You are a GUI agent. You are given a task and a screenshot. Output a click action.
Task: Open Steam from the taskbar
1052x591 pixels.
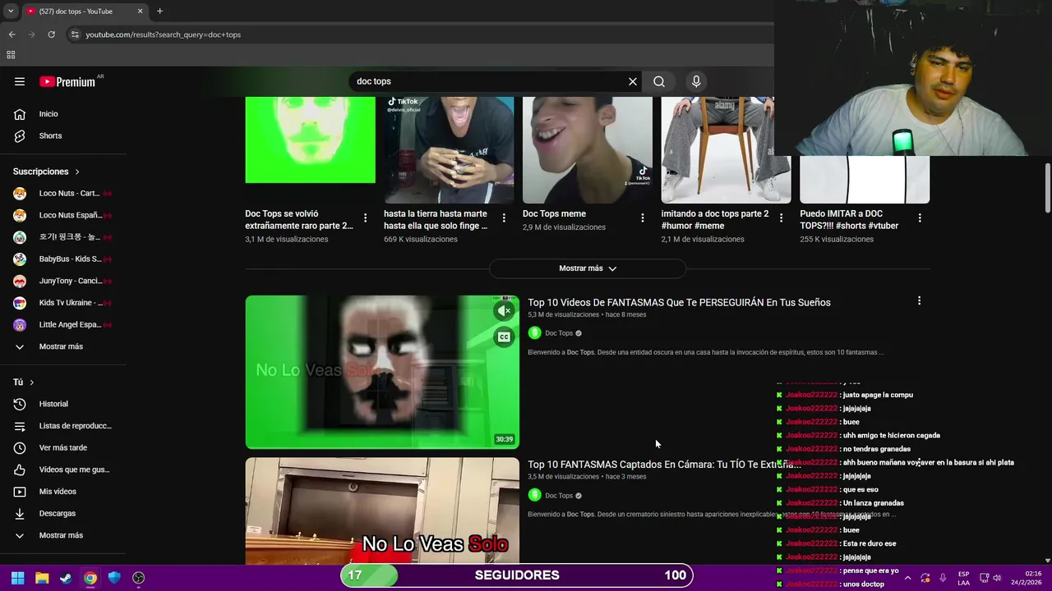(66, 578)
